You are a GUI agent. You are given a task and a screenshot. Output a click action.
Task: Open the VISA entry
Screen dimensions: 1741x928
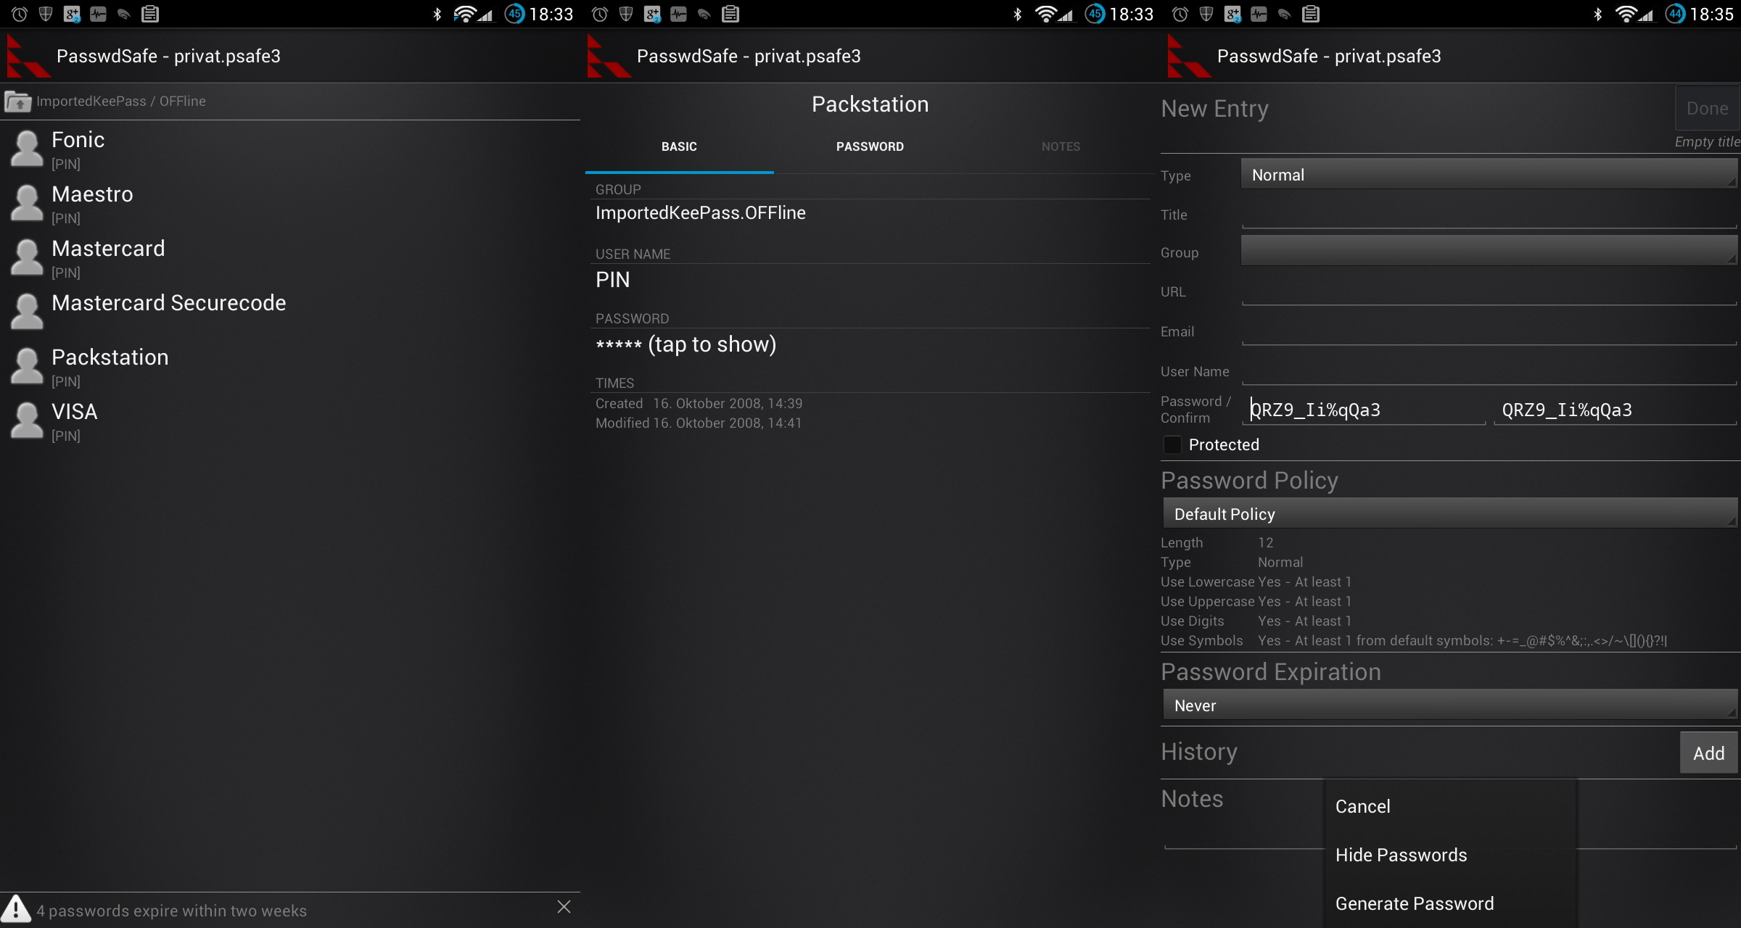pyautogui.click(x=290, y=420)
